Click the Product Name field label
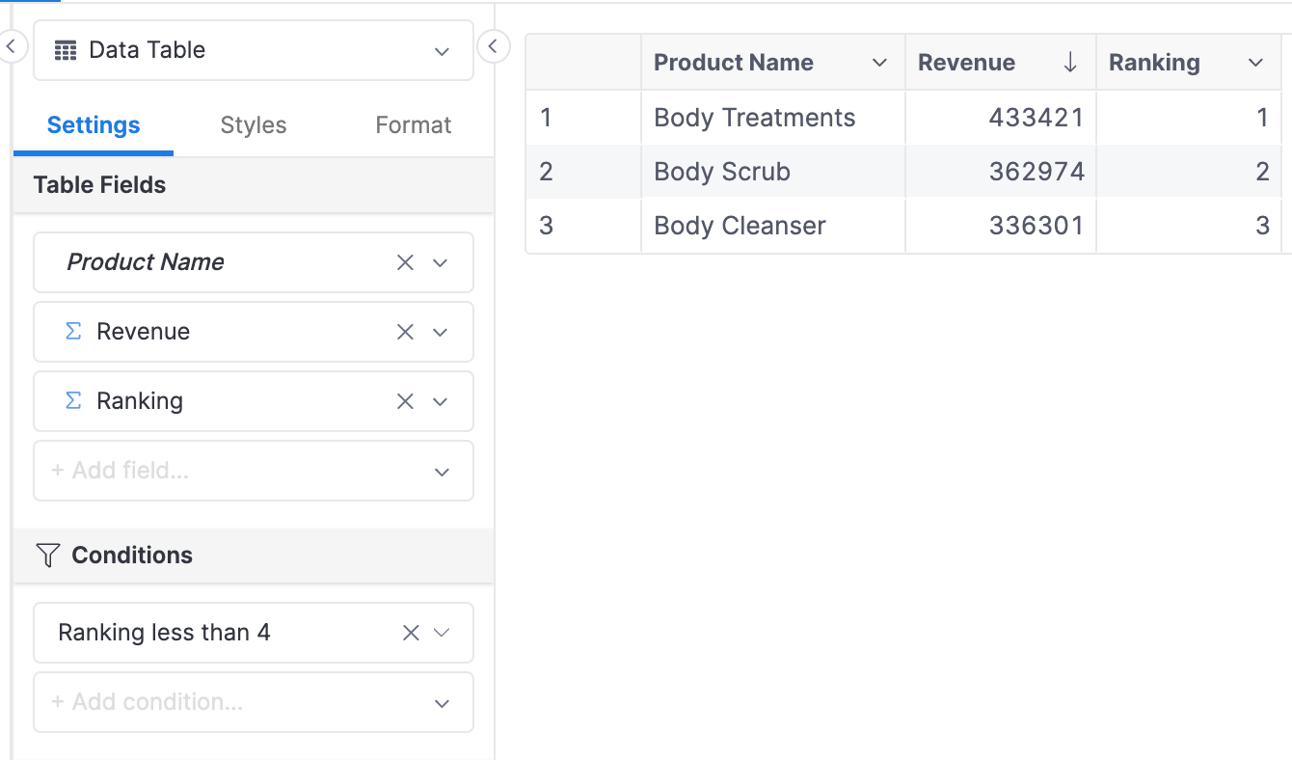The width and height of the screenshot is (1292, 760). (146, 262)
